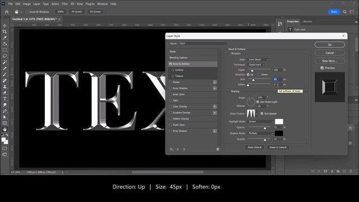Screen dimensions: 359x202
Task: Click the Share button
Action: click(x=334, y=12)
